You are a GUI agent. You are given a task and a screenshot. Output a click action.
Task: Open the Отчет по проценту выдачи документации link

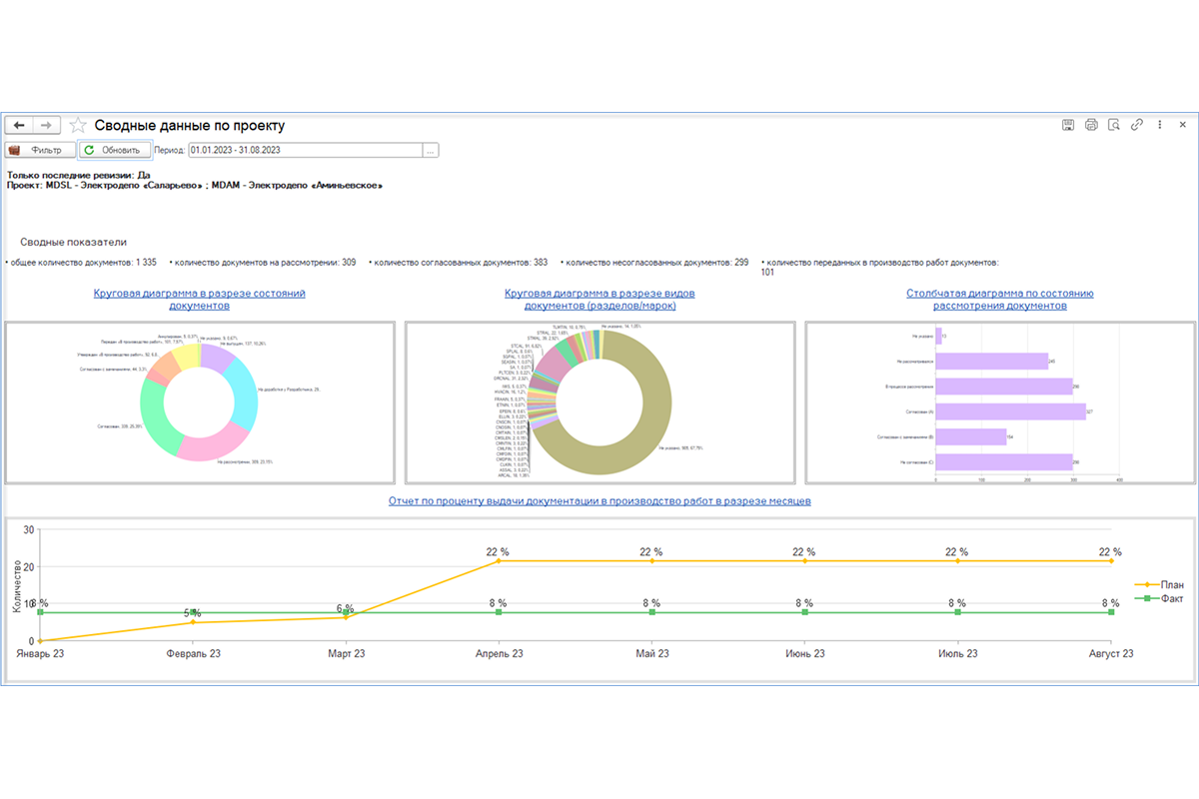pyautogui.click(x=599, y=501)
